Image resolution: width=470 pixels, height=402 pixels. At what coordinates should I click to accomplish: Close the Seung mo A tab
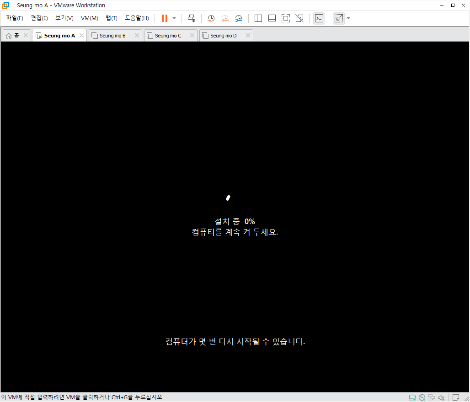(81, 36)
